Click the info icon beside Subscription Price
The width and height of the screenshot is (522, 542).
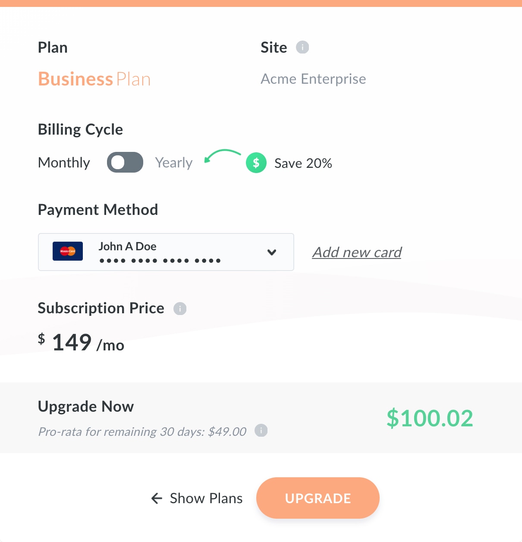click(180, 309)
